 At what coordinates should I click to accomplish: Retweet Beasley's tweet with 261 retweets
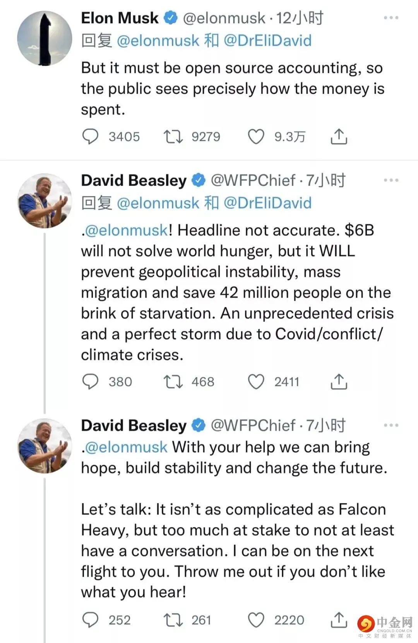click(173, 620)
